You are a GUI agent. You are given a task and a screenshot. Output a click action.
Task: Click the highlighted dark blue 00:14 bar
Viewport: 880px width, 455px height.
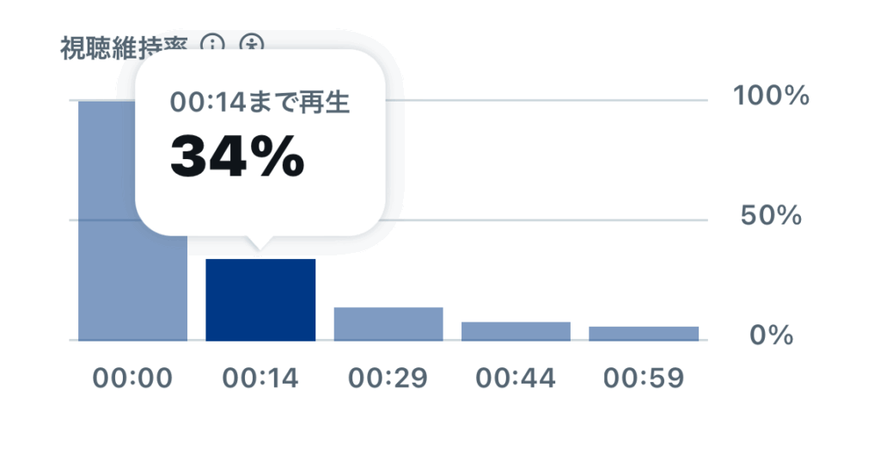tap(260, 299)
